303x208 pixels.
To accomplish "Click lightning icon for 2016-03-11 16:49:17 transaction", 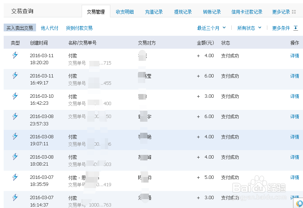I will 15,76.
